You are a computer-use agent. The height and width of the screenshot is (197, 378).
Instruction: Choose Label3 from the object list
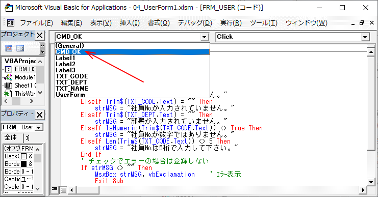(132, 70)
